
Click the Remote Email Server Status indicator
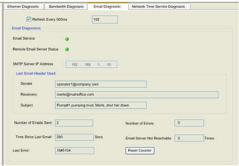pyautogui.click(x=67, y=49)
